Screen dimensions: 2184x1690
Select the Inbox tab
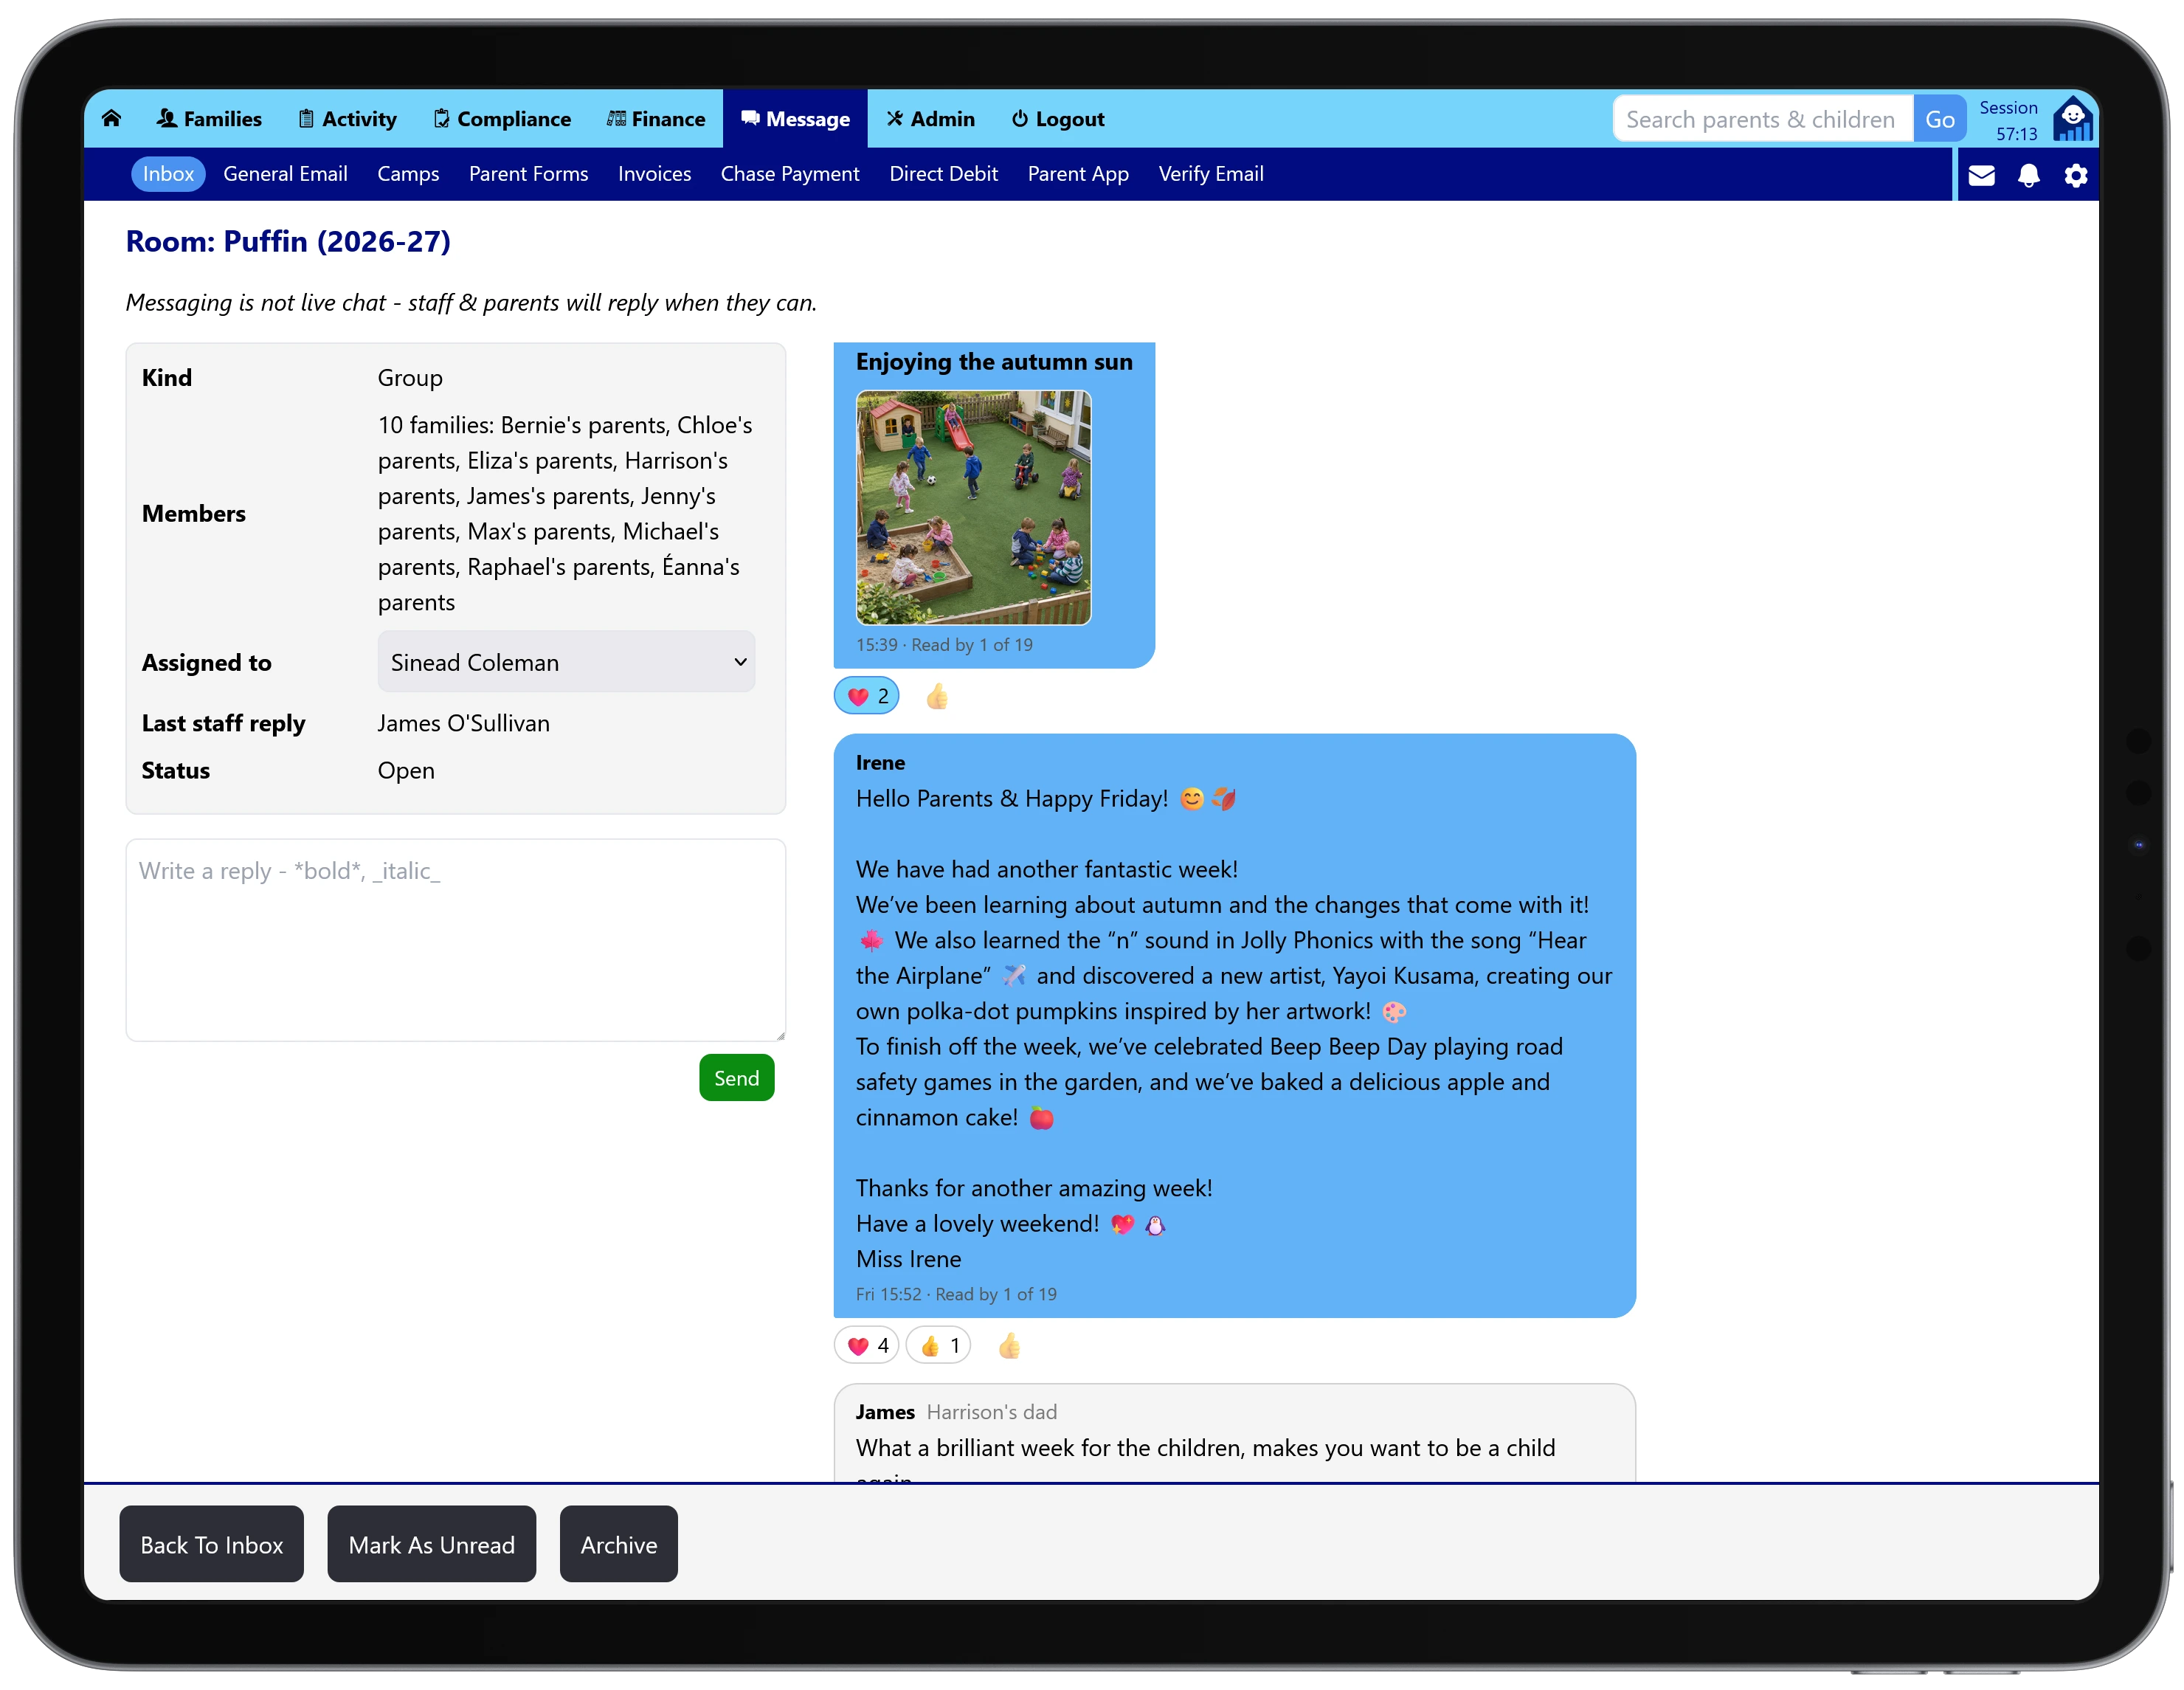(168, 174)
